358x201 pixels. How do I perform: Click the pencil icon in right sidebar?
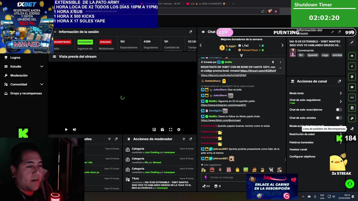click(352, 42)
